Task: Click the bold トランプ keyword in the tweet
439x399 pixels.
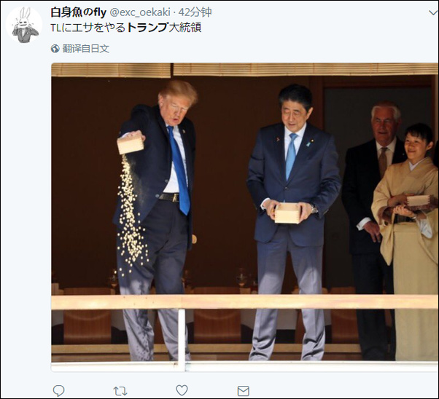Action: (147, 28)
